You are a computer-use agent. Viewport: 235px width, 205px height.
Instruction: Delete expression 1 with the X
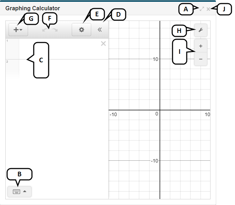pyautogui.click(x=103, y=44)
